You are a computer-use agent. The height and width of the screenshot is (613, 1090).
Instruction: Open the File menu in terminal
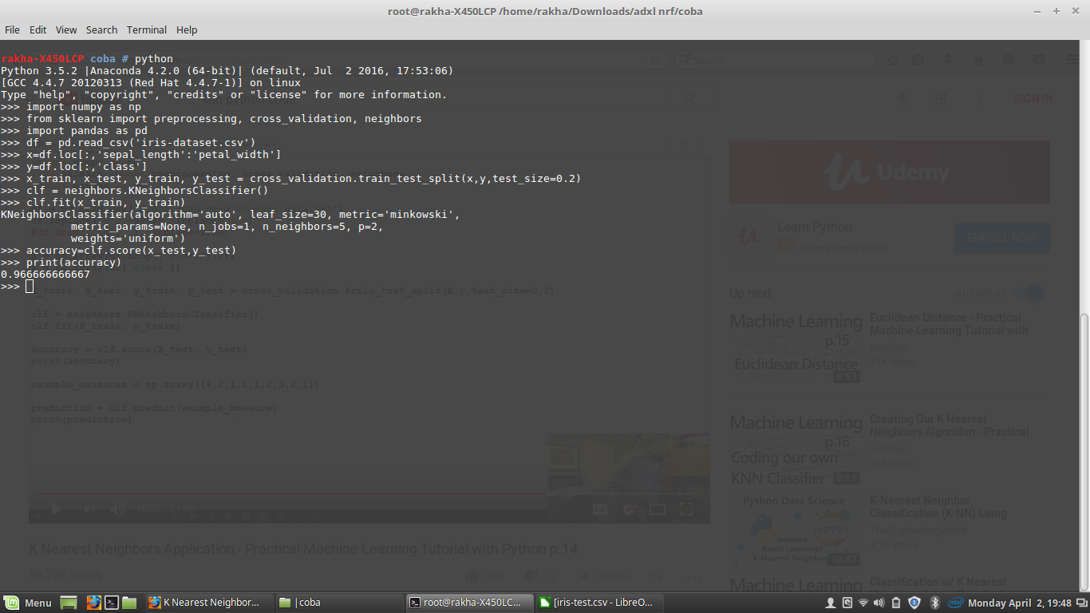[x=12, y=30]
